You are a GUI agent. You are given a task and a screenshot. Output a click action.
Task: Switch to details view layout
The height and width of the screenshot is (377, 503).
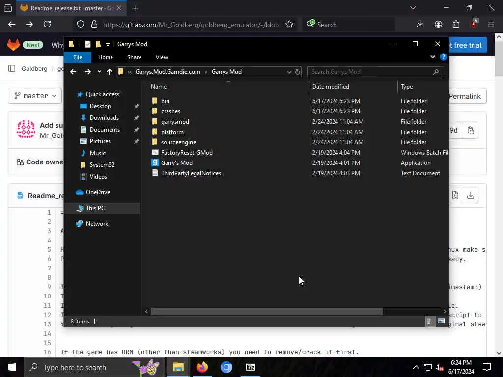point(429,321)
